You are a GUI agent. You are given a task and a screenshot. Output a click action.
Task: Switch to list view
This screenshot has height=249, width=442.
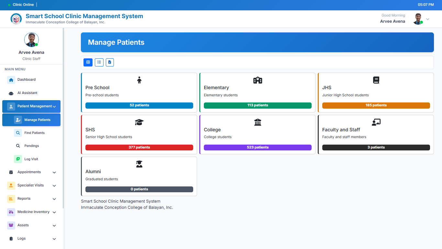(x=99, y=62)
